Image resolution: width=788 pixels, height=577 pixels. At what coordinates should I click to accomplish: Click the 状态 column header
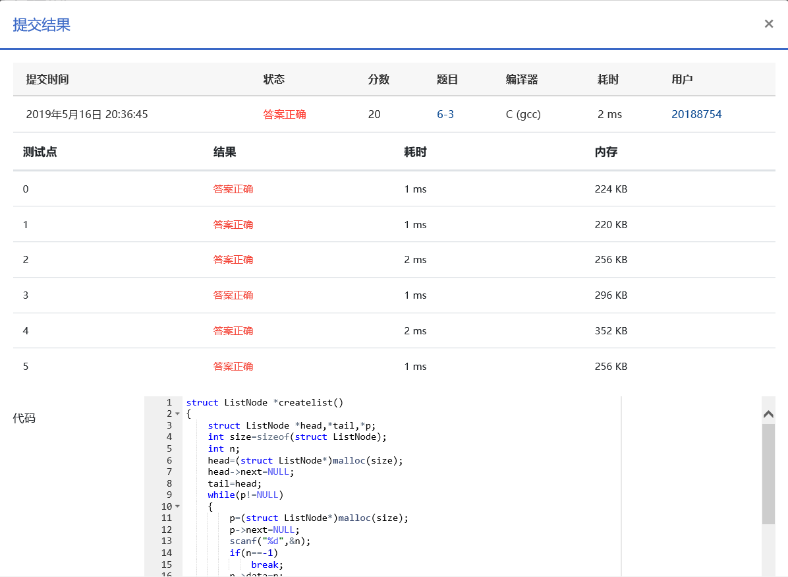[274, 79]
